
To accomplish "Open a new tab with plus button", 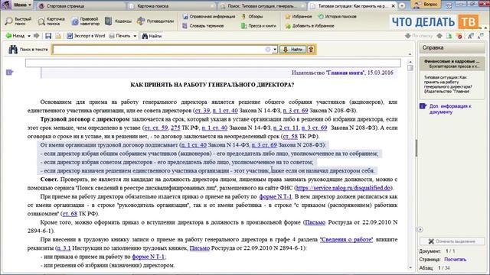I will [402, 6].
